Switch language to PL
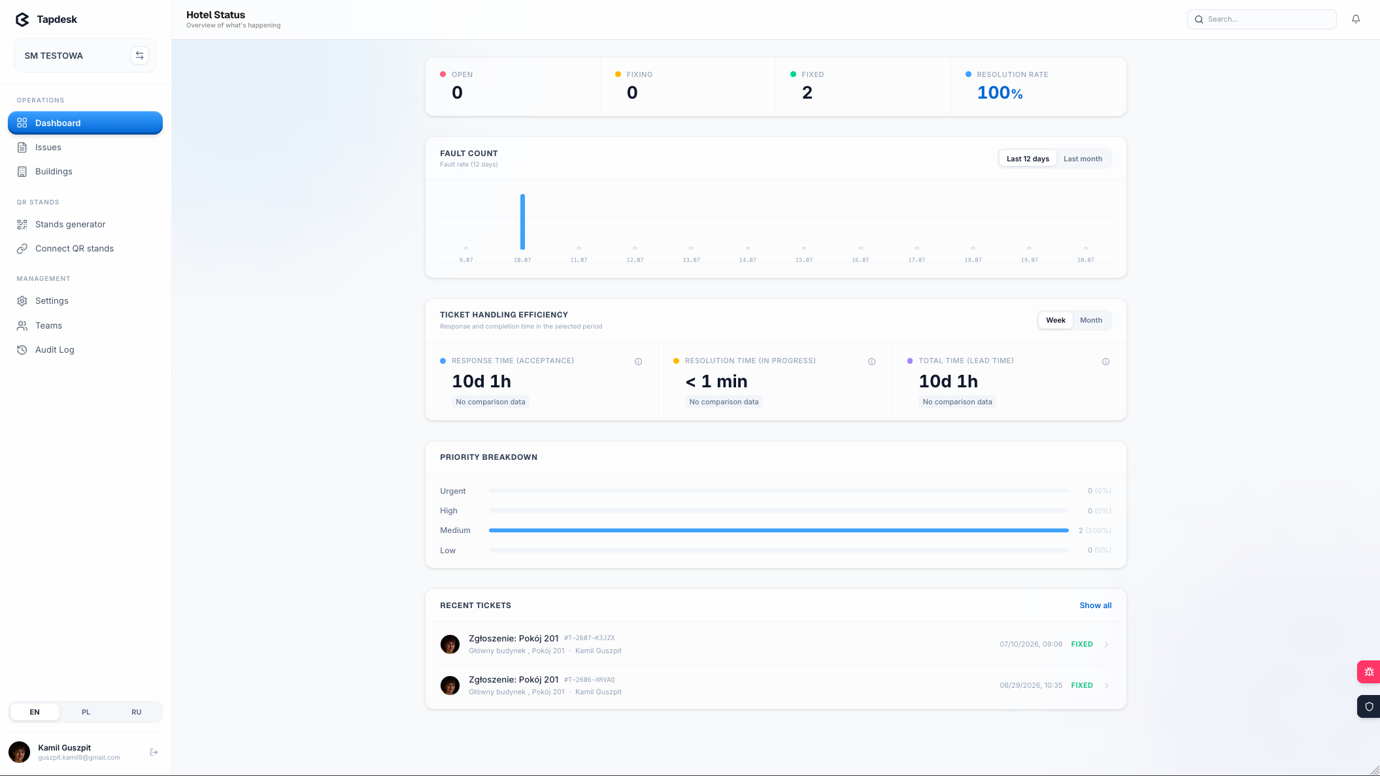Viewport: 1380px width, 776px height. pyautogui.click(x=86, y=712)
